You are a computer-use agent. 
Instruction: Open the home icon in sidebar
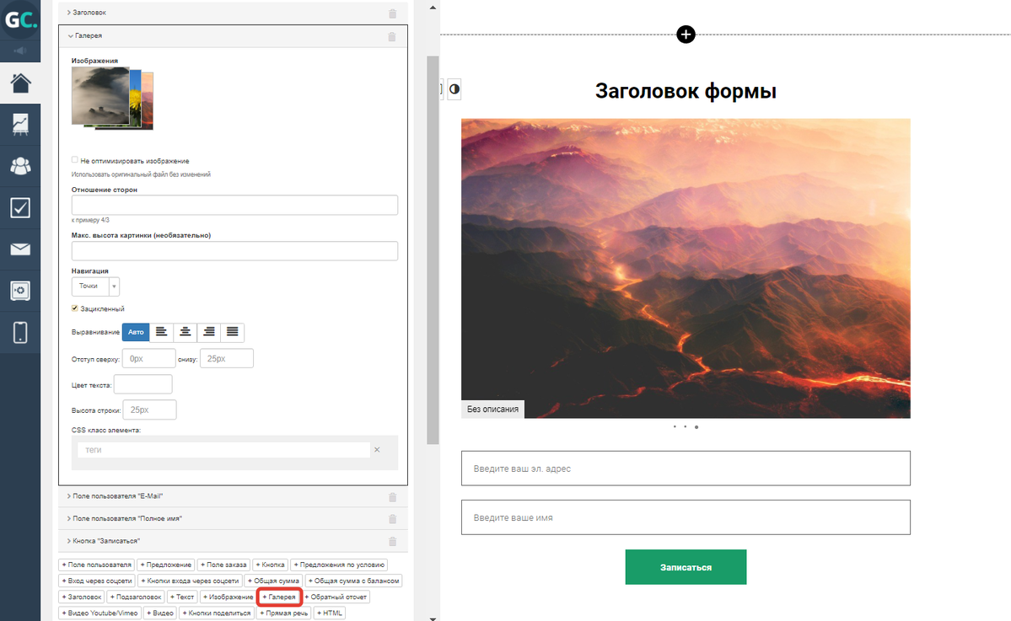[20, 83]
